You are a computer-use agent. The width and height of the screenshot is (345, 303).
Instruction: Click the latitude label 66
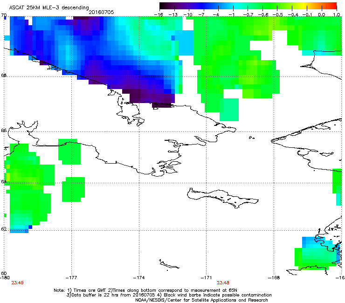coord(4,130)
